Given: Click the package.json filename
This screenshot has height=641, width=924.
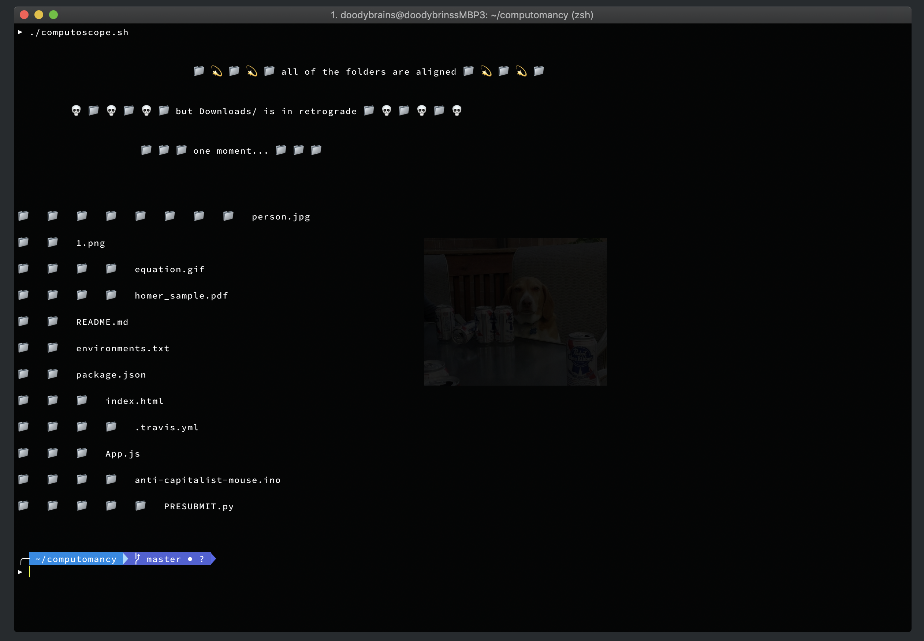Looking at the screenshot, I should pyautogui.click(x=111, y=375).
